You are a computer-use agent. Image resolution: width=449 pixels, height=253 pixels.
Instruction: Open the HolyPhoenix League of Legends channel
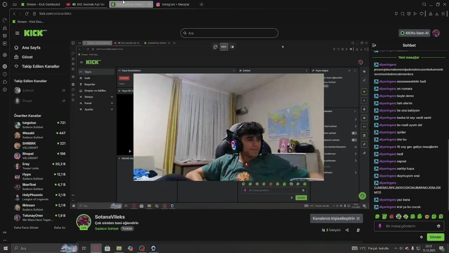point(40,197)
